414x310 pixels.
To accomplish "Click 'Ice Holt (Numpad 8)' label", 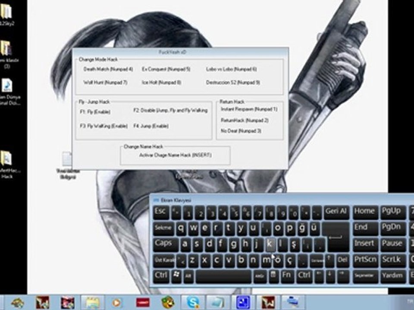I will coord(162,83).
